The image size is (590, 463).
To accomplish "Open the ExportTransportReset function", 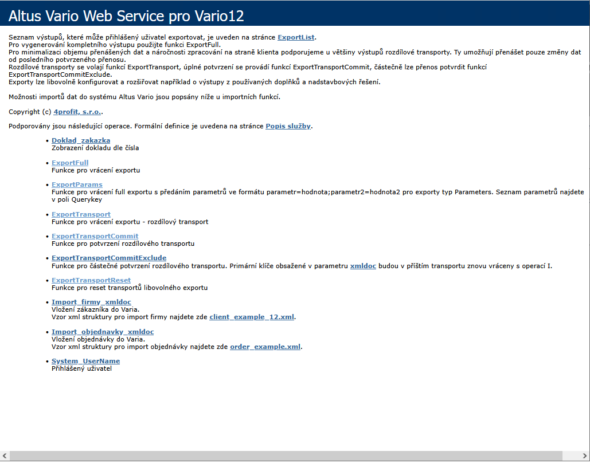I will [91, 280].
